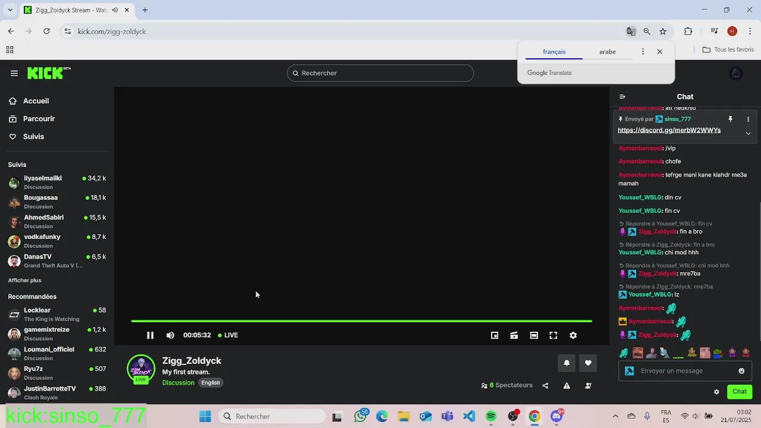
Task: Click the Discussion category link
Action: click(x=178, y=383)
